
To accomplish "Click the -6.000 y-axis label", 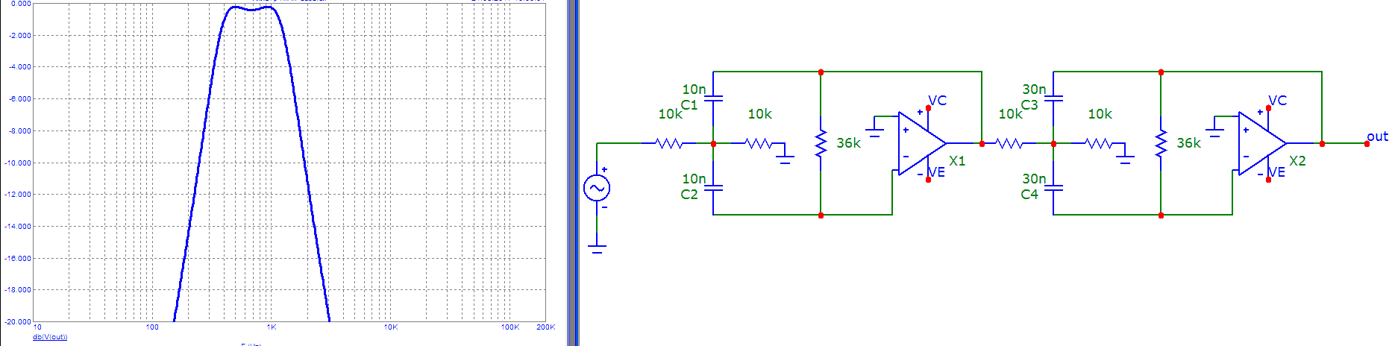I will 20,99.
